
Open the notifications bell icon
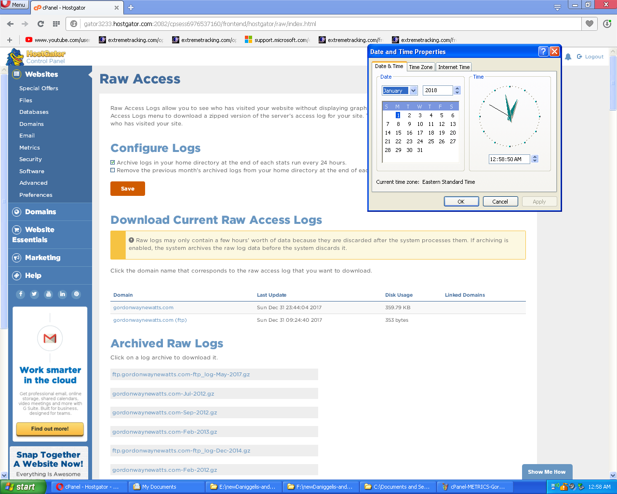coord(568,57)
